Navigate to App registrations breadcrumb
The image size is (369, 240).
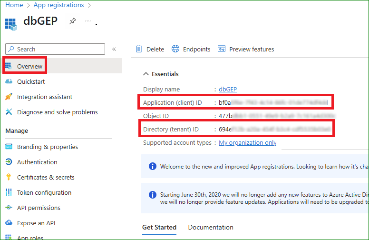click(58, 5)
